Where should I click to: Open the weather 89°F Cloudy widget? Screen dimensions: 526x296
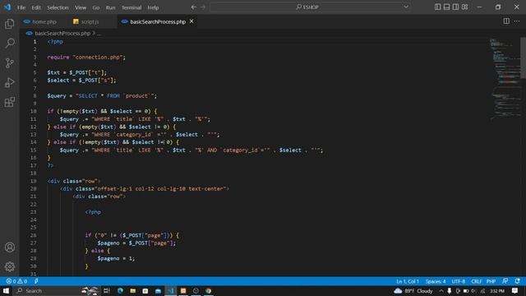pos(413,290)
